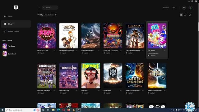
Task: Open the Wishlist link
Action: (x=166, y=7)
